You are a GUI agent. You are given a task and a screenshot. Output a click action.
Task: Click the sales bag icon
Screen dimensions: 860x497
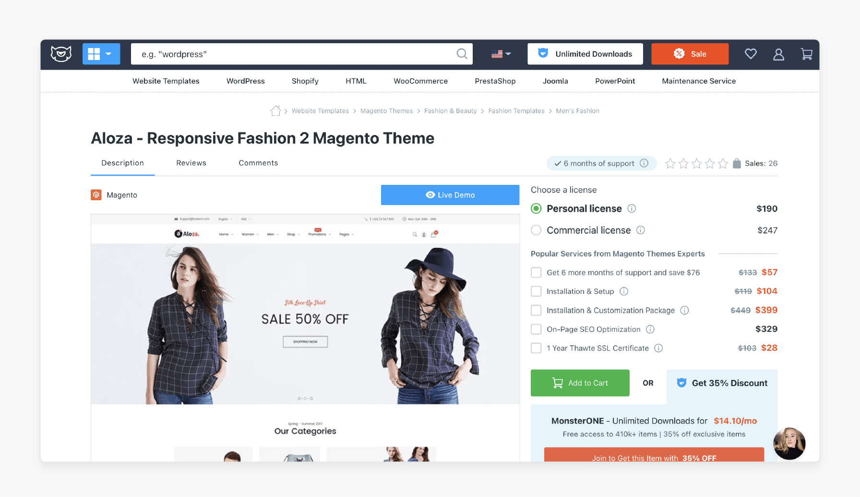(x=737, y=163)
